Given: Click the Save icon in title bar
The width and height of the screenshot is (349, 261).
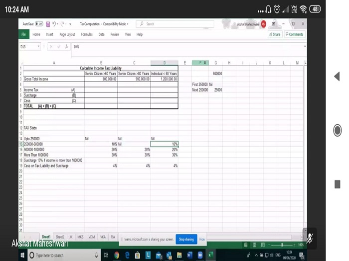Looking at the screenshot, I should [48, 24].
